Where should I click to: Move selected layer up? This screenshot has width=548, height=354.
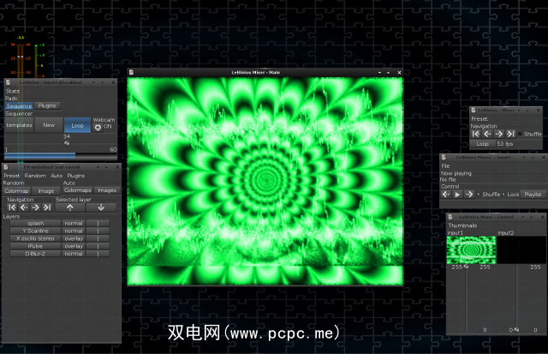pos(70,207)
